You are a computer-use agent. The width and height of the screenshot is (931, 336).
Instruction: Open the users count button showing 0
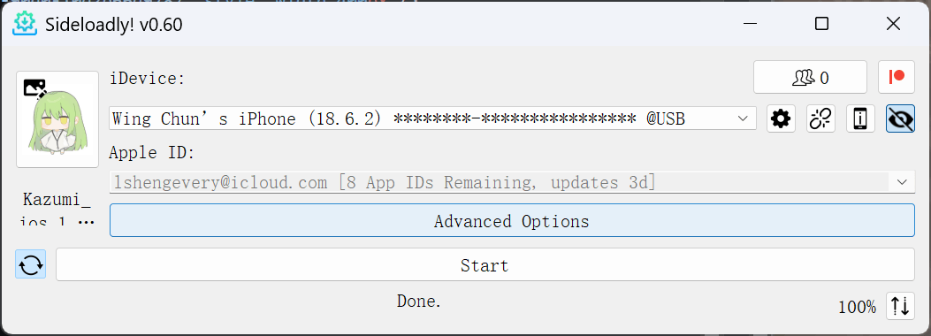[x=810, y=77]
